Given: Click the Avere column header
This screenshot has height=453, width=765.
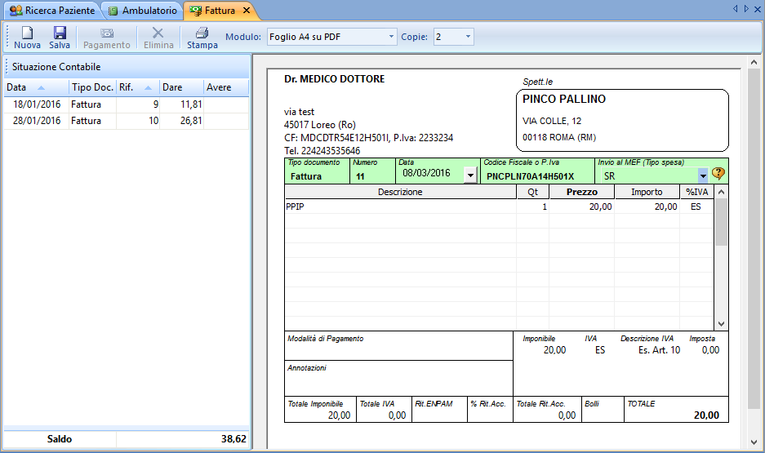Looking at the screenshot, I should pyautogui.click(x=226, y=87).
